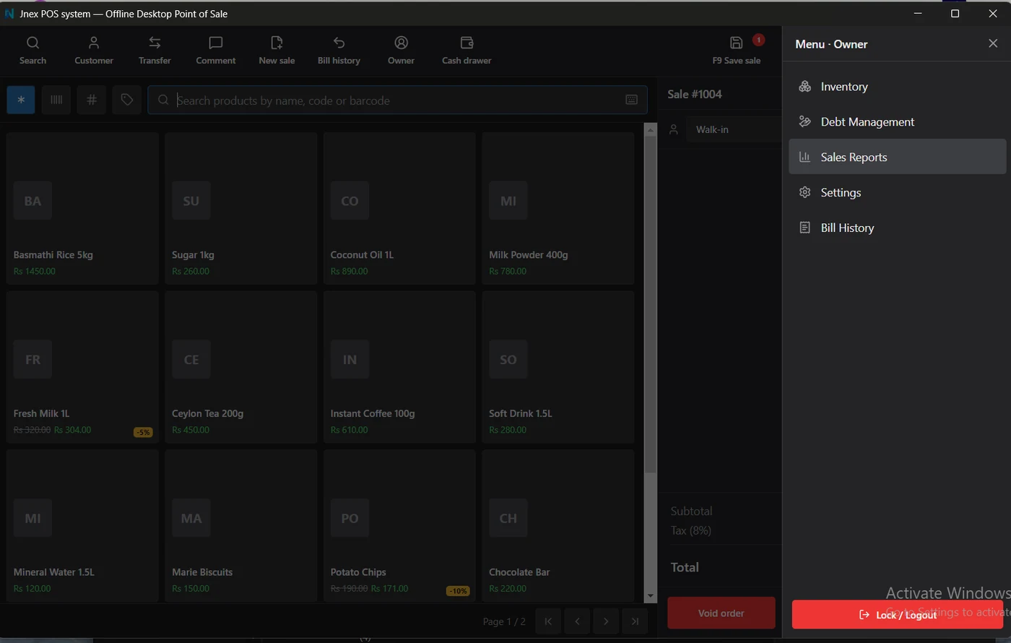Click the product search input field
The image size is (1011, 643).
pyautogui.click(x=397, y=100)
